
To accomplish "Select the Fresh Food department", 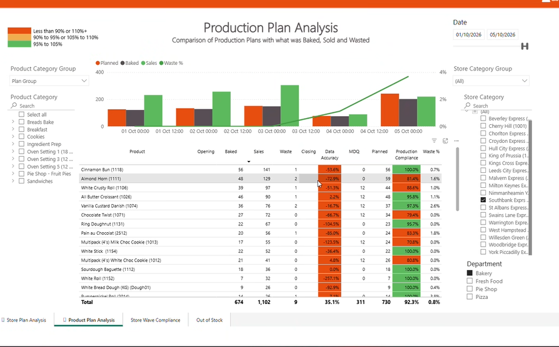I will (x=470, y=281).
